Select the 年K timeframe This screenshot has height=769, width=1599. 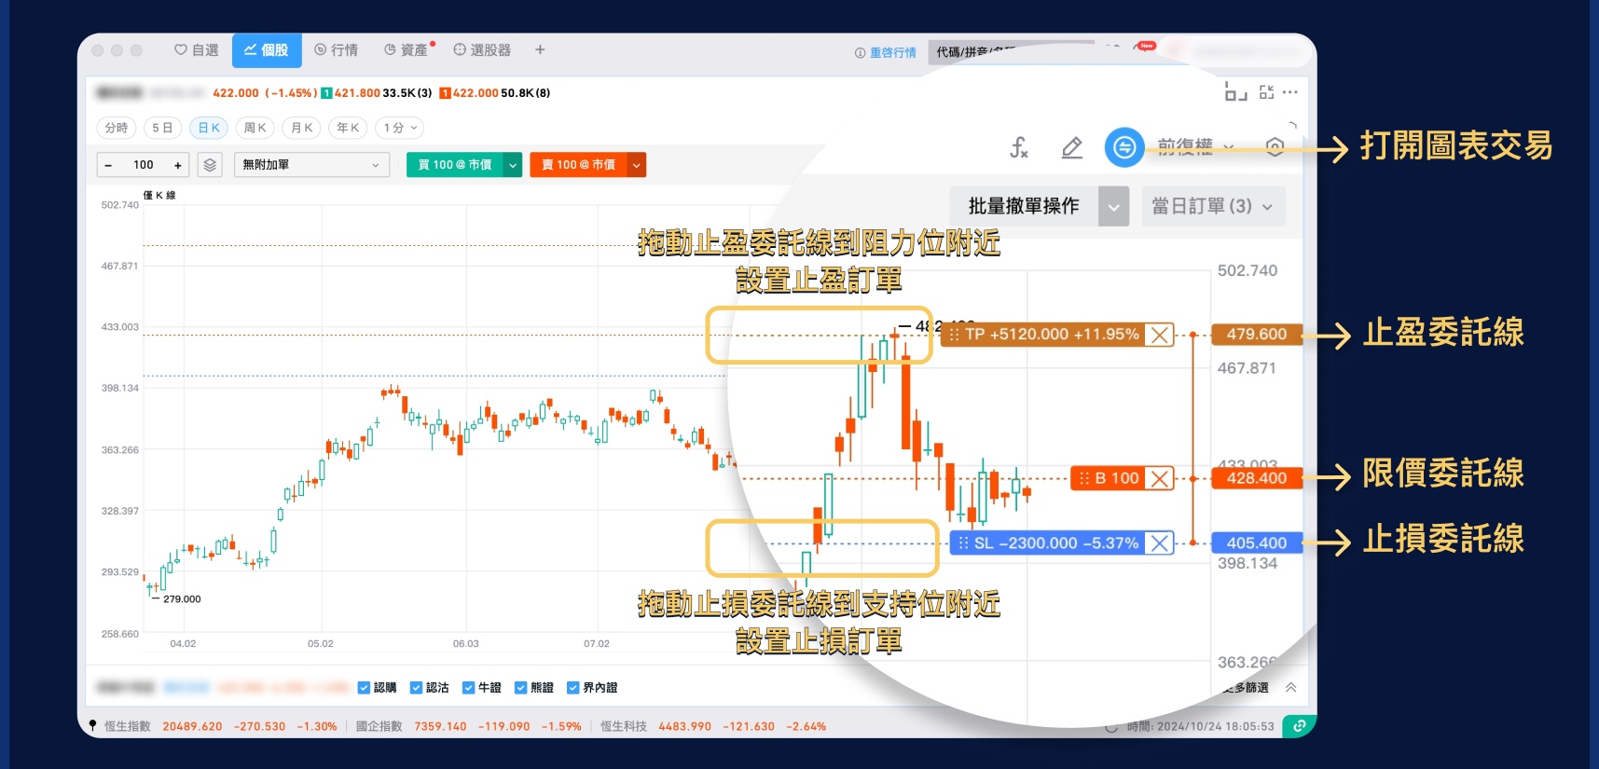click(348, 128)
